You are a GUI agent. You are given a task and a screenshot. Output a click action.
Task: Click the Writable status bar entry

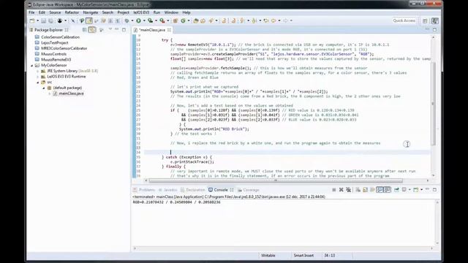268,256
